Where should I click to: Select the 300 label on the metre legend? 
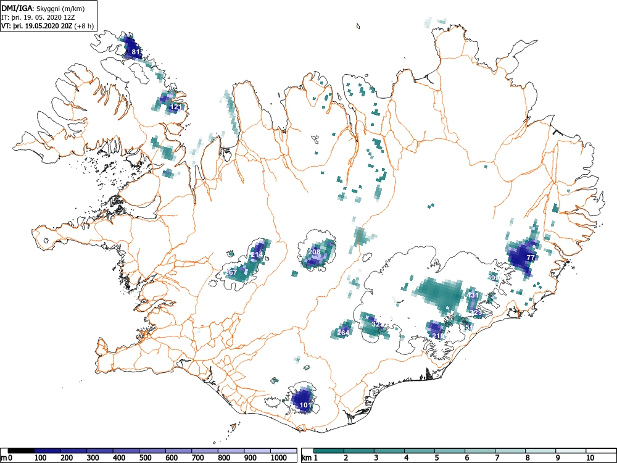tap(93, 458)
